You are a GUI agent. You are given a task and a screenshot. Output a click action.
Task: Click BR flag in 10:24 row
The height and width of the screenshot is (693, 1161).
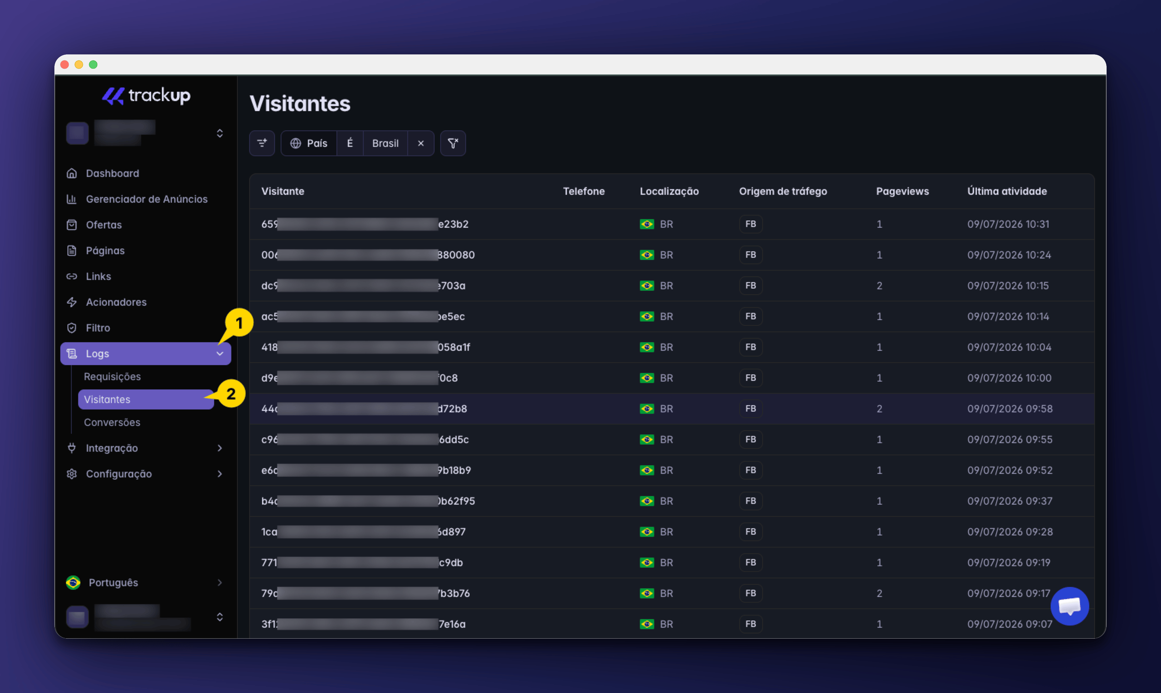(647, 254)
